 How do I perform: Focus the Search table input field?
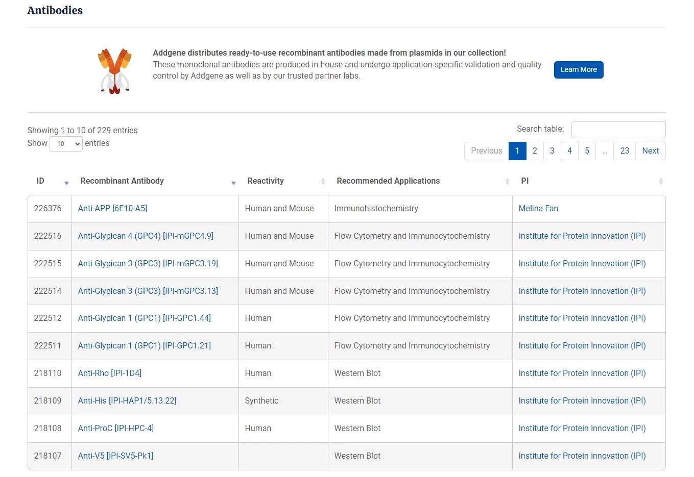(618, 130)
